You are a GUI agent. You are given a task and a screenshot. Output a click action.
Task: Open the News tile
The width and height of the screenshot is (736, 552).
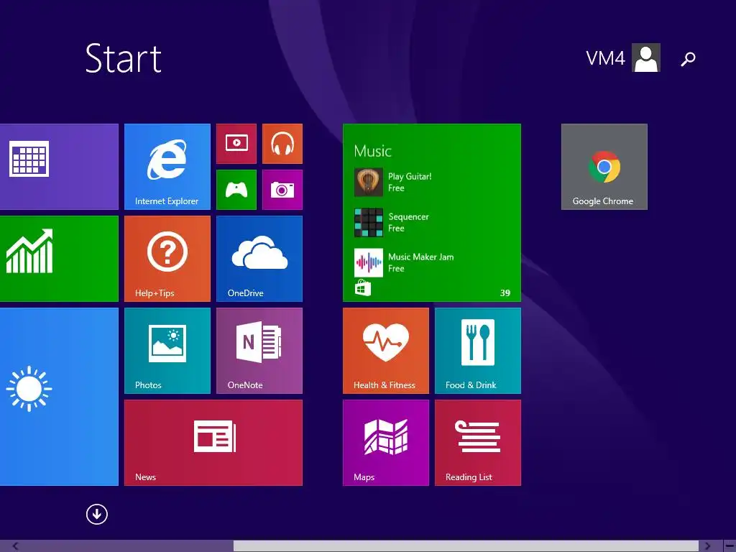[213, 443]
